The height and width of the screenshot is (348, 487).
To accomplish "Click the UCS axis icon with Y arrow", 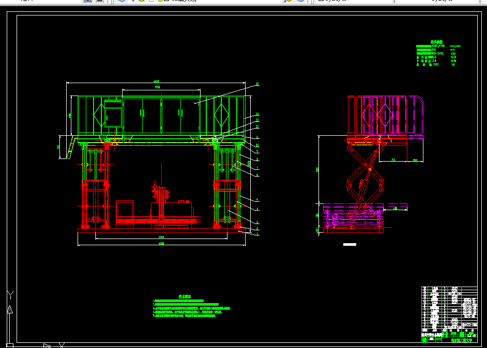I will pos(10,319).
